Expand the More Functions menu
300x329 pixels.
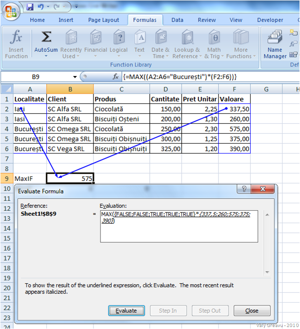[x=241, y=44]
